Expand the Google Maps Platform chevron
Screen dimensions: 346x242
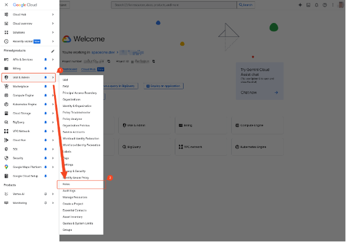coord(53,167)
